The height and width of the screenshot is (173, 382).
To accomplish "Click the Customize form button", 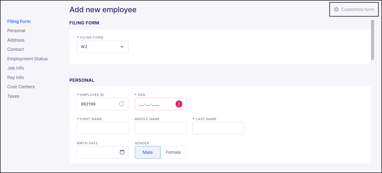I will [x=354, y=9].
